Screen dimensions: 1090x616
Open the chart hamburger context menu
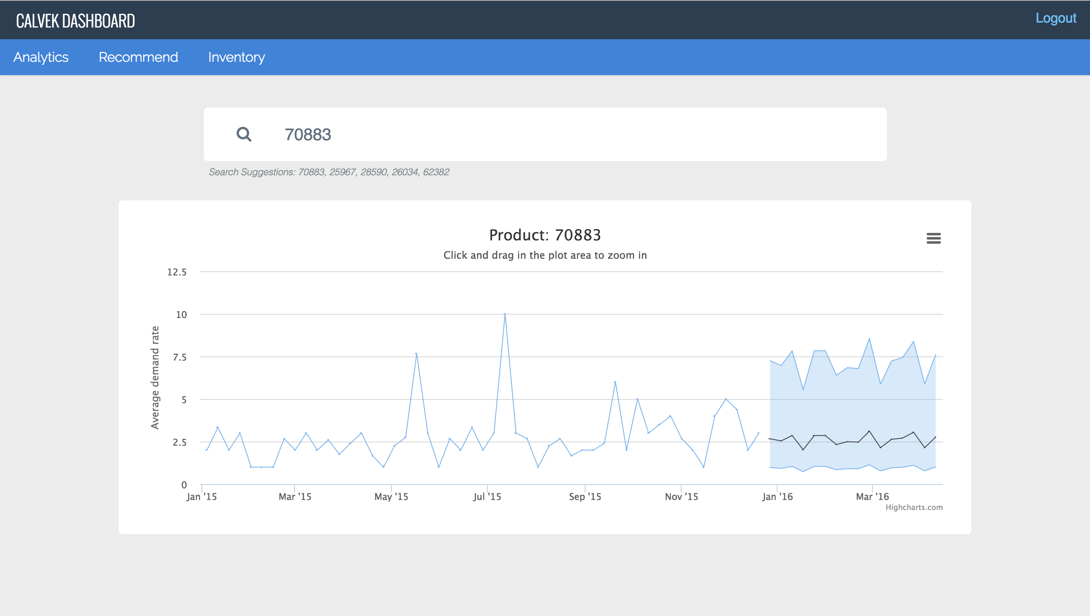point(933,238)
